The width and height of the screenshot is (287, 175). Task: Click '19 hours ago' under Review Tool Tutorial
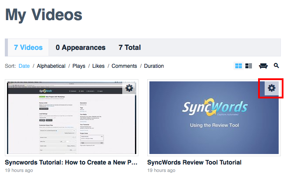(x=161, y=170)
